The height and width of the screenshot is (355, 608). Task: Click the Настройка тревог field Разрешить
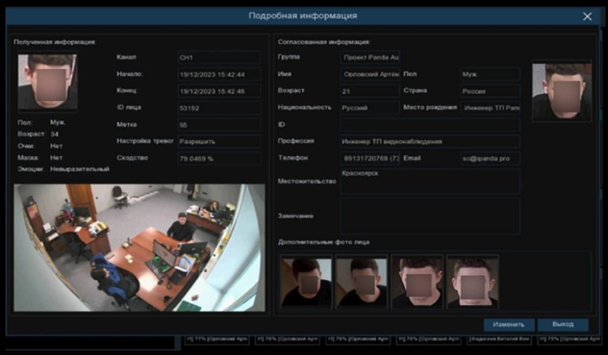[219, 142]
